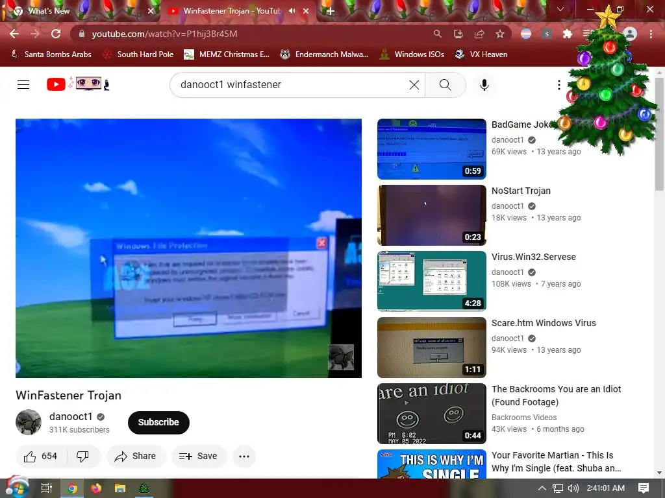665x498 pixels.
Task: Open the VX Heaven bookmark
Action: tap(481, 54)
